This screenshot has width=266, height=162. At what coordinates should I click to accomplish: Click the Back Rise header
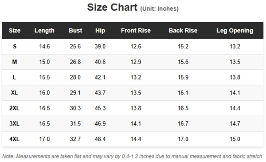click(183, 31)
